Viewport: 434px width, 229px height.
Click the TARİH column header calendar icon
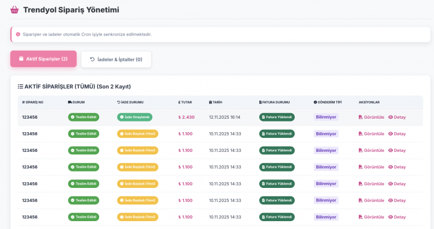pyautogui.click(x=210, y=102)
